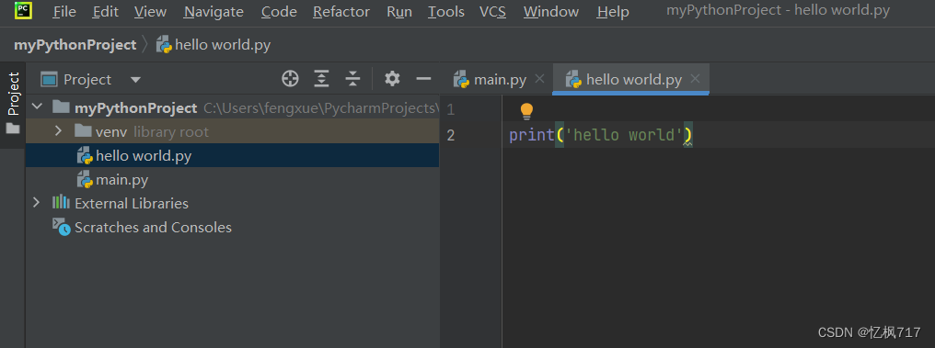
Task: Click the Python file icon beside hello world.py in tree
Action: click(x=85, y=156)
